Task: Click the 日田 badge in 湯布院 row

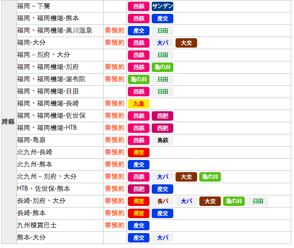Action: click(x=162, y=80)
